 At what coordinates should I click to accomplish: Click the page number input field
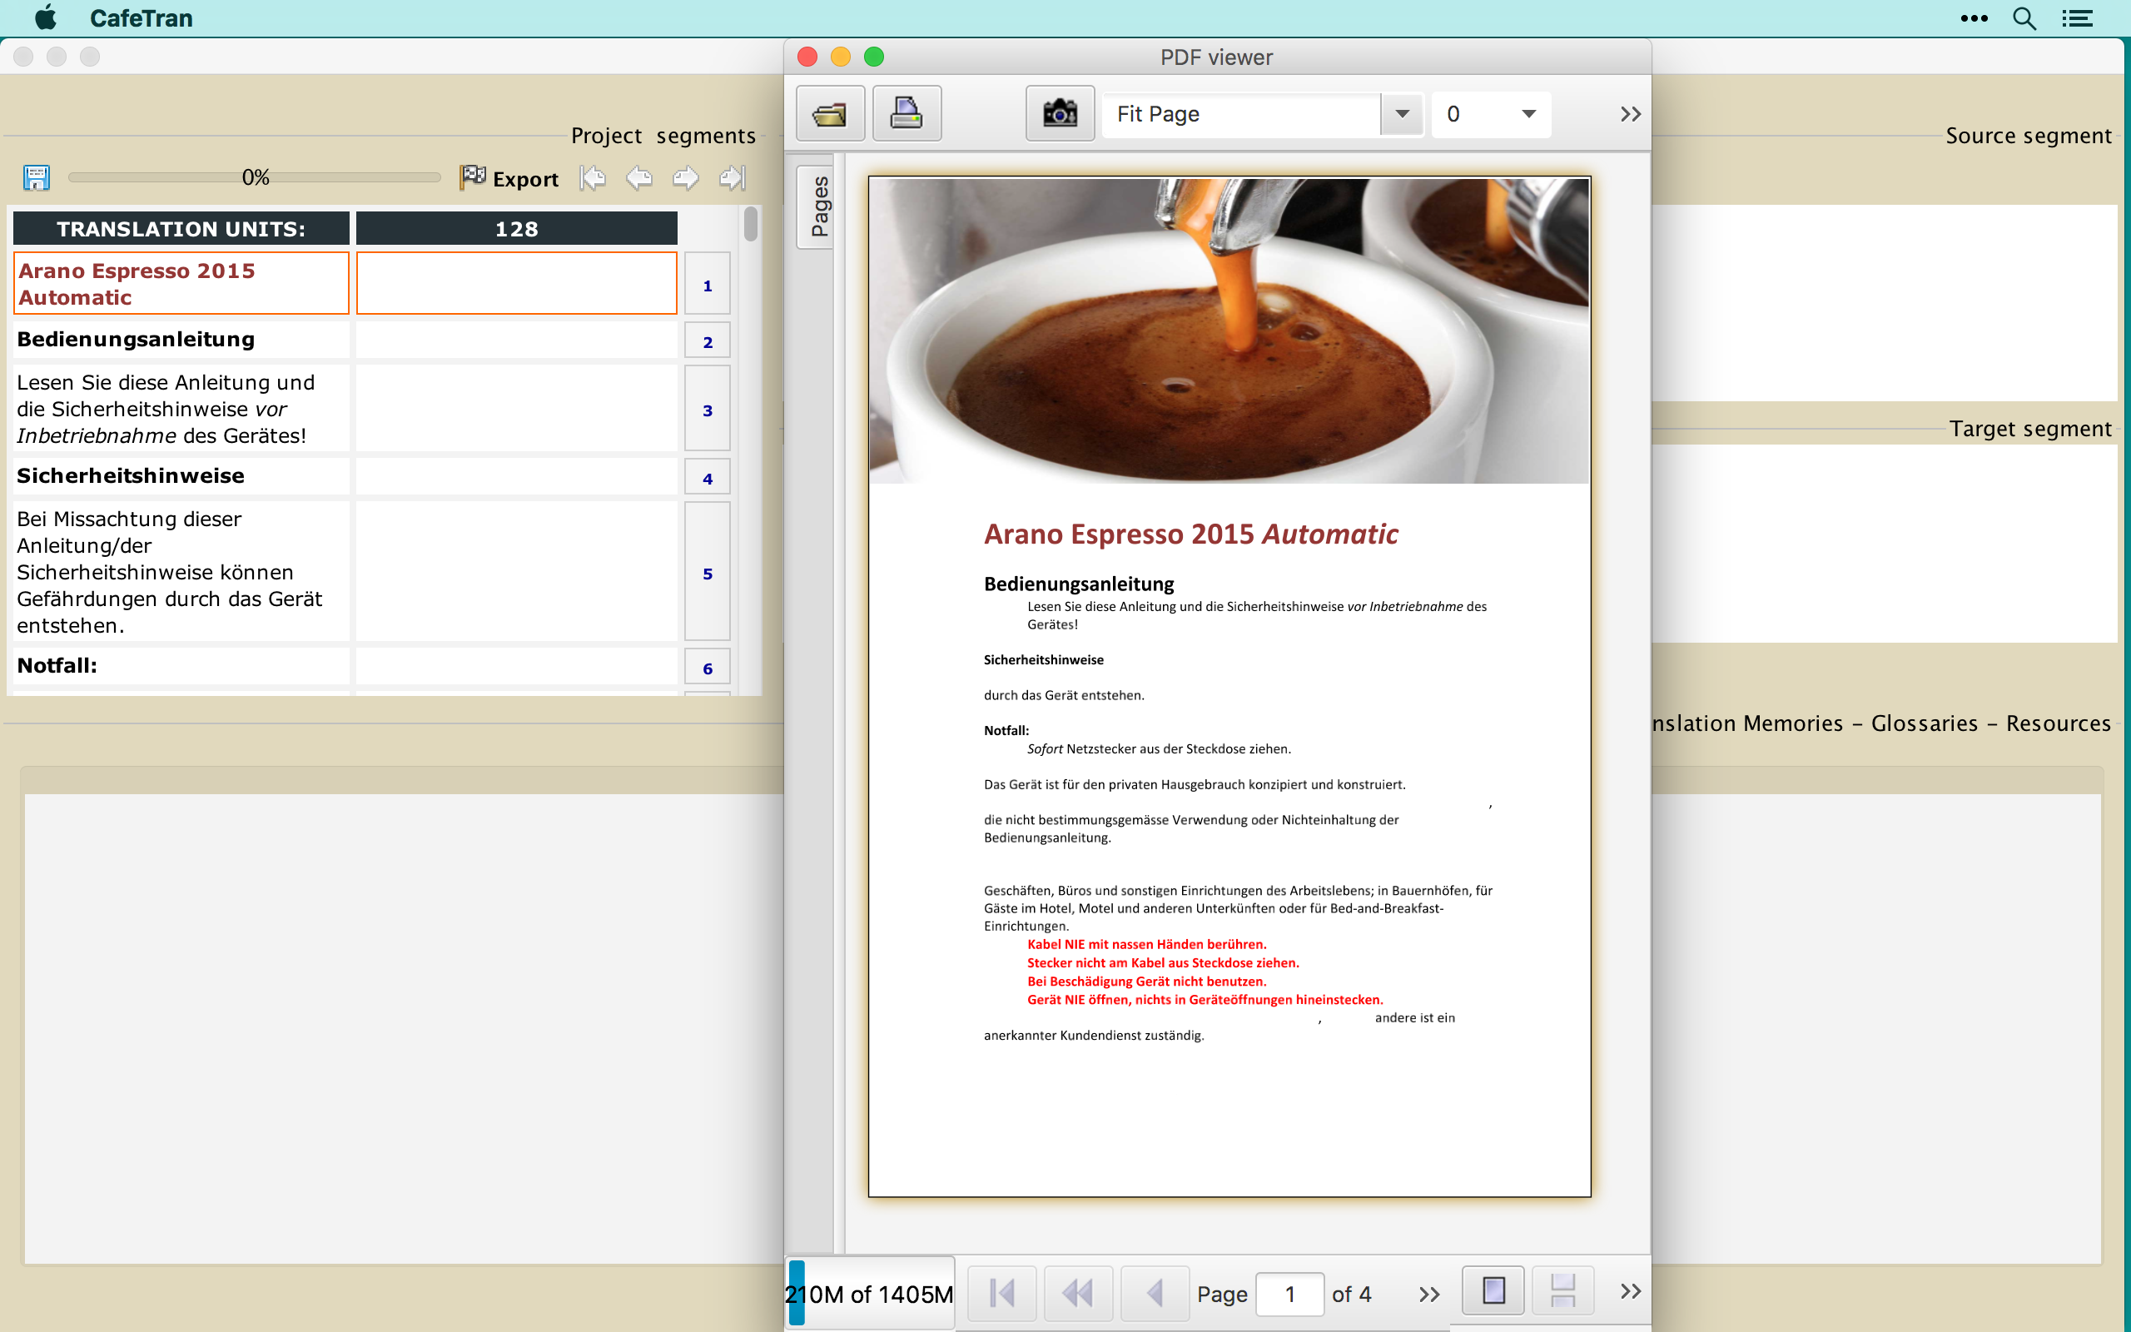(x=1289, y=1293)
